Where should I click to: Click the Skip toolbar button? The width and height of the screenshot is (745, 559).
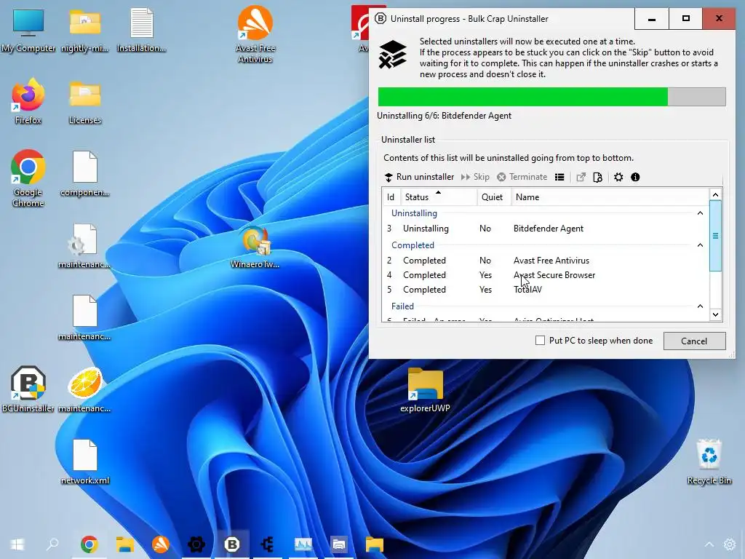coord(475,177)
